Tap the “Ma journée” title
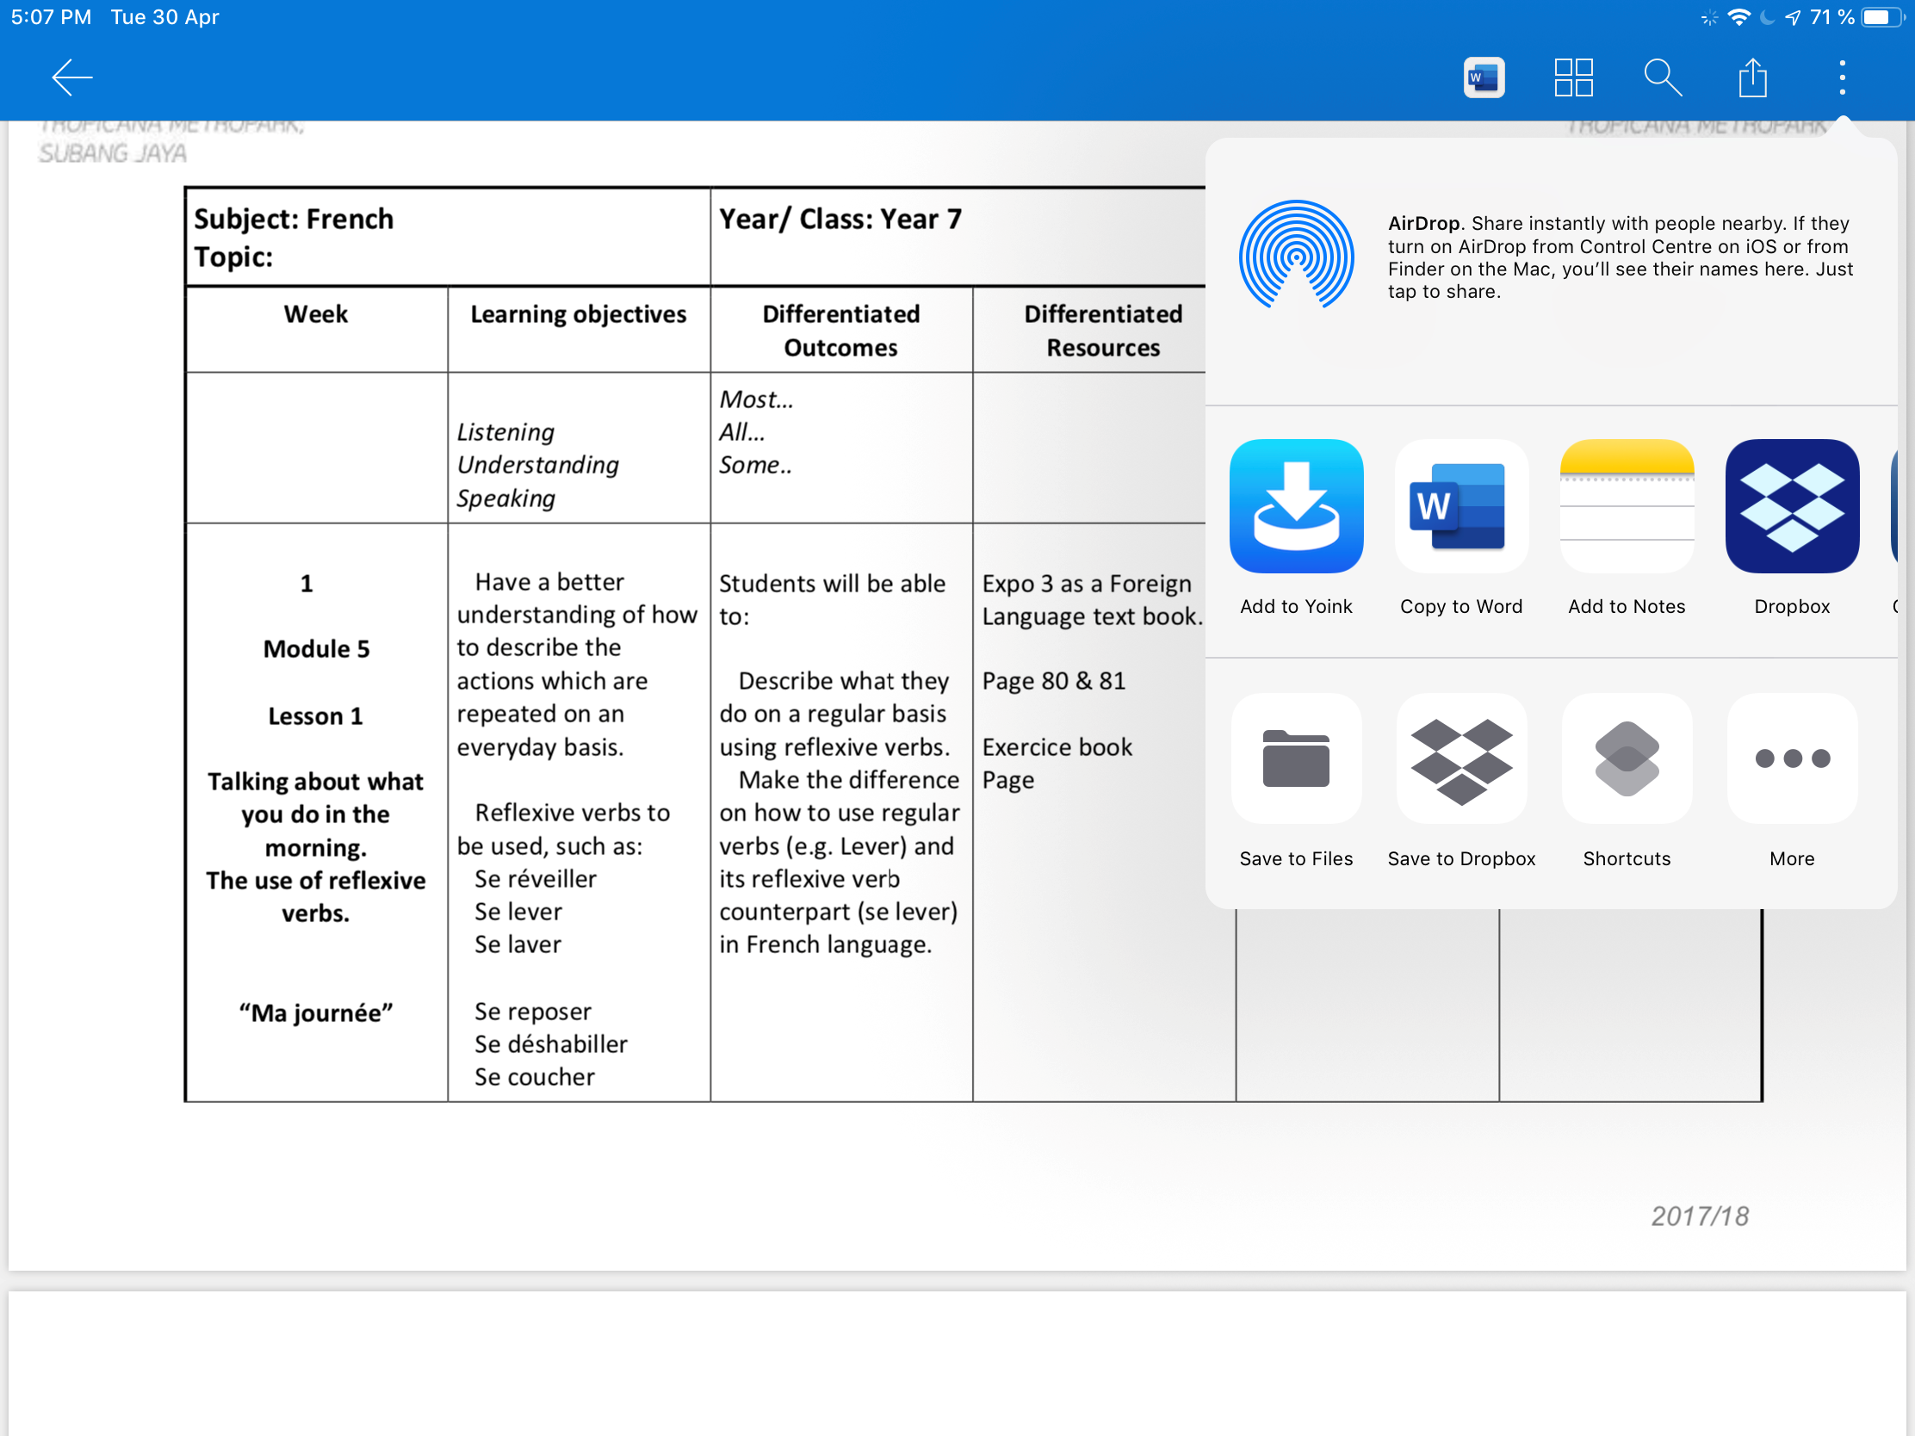 (316, 1012)
